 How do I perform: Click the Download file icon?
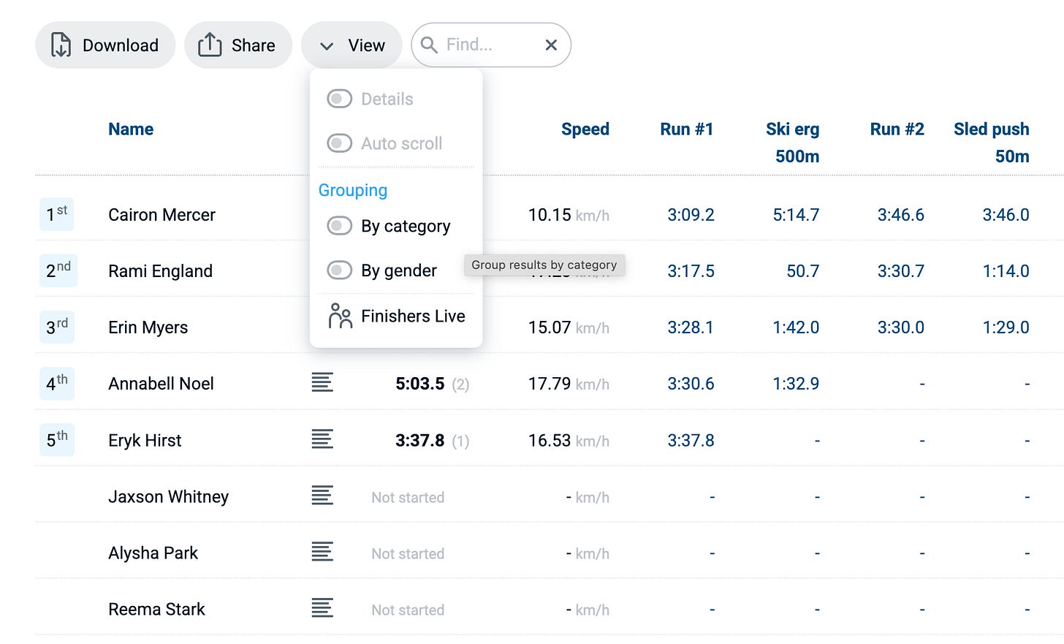pos(61,45)
